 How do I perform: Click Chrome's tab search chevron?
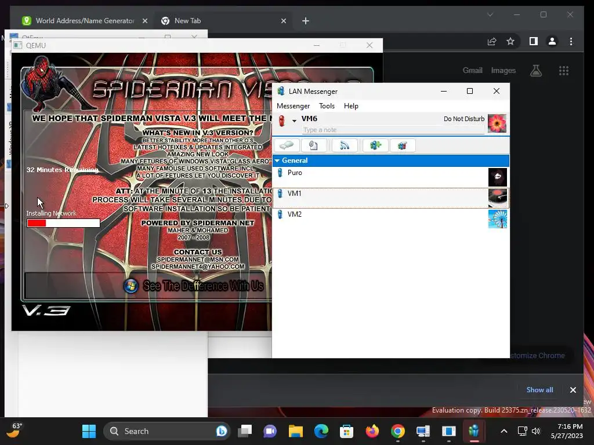click(x=490, y=14)
